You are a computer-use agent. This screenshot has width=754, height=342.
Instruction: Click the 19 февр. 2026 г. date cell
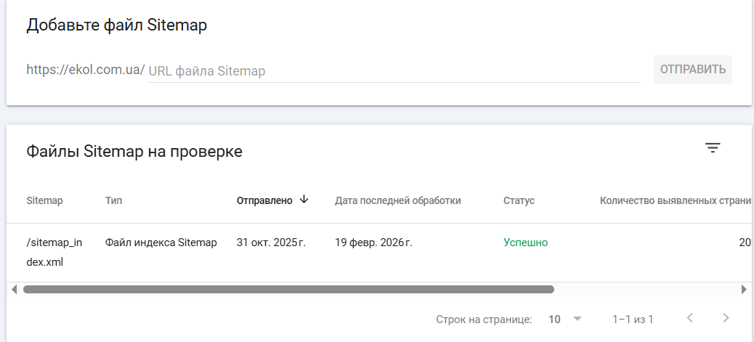(x=373, y=243)
